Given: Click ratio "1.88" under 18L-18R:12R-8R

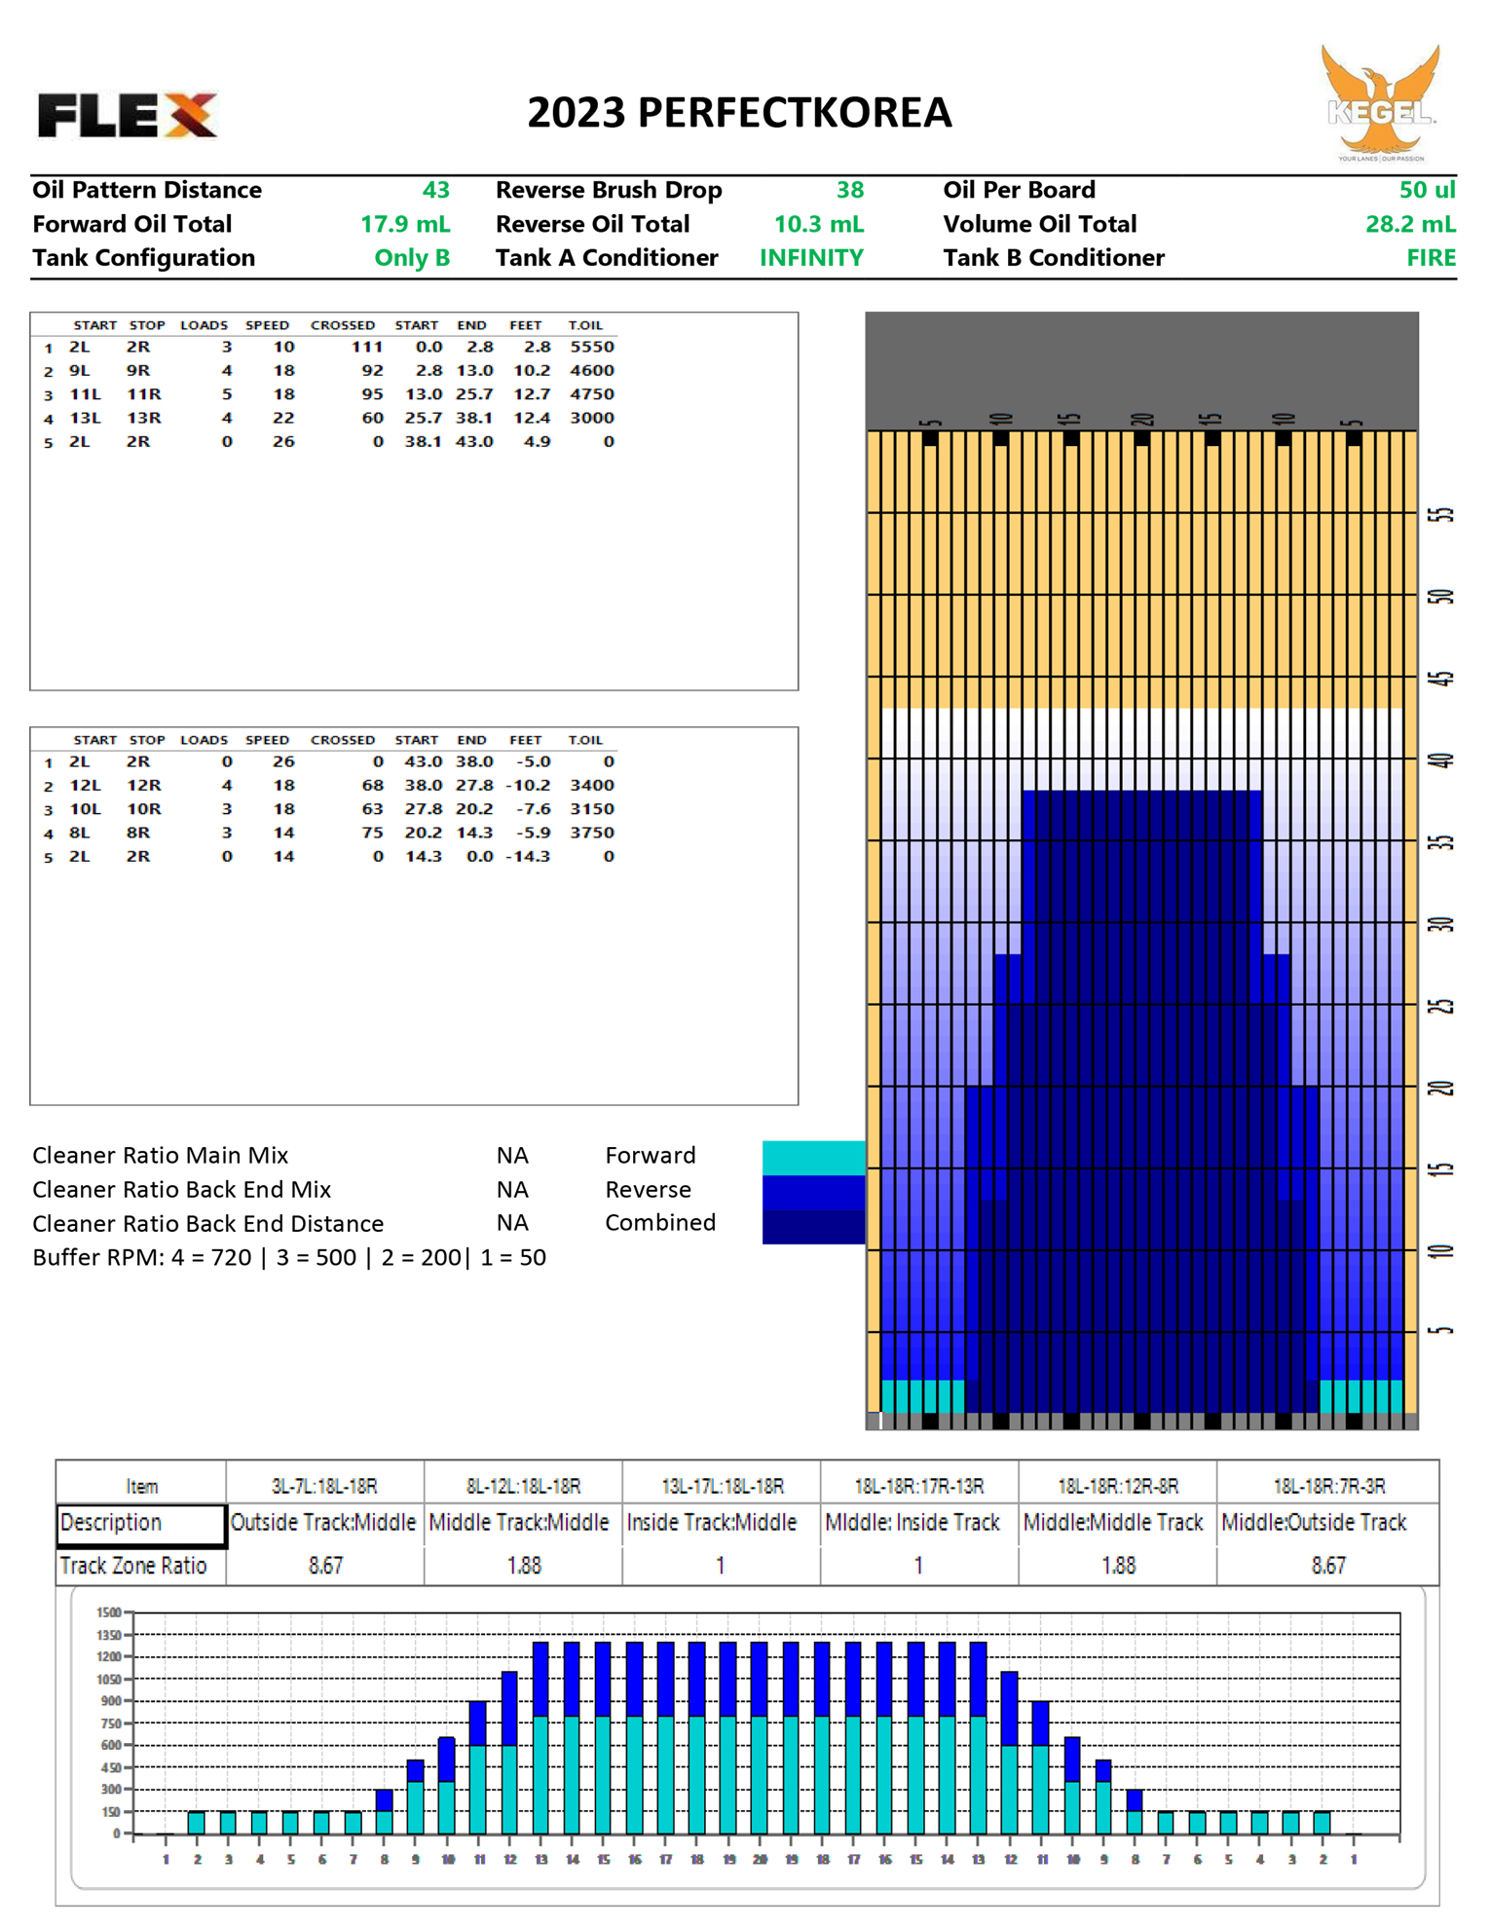Looking at the screenshot, I should (x=1117, y=1566).
